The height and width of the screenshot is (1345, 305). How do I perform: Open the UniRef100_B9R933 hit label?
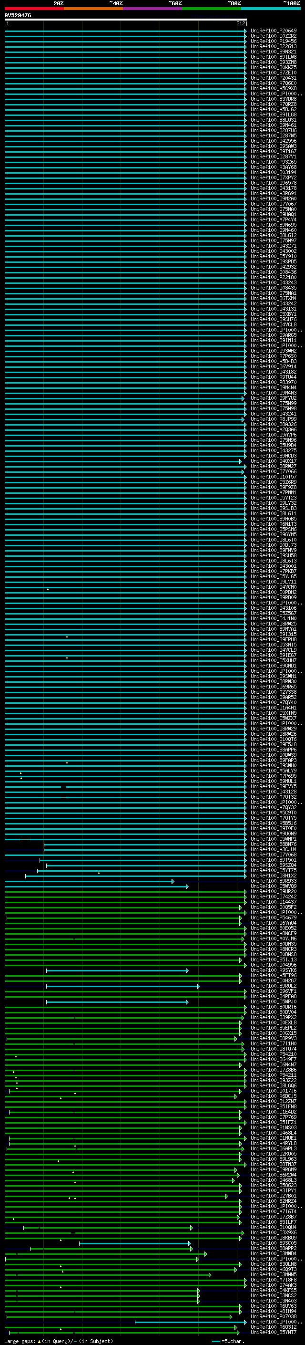point(274,881)
